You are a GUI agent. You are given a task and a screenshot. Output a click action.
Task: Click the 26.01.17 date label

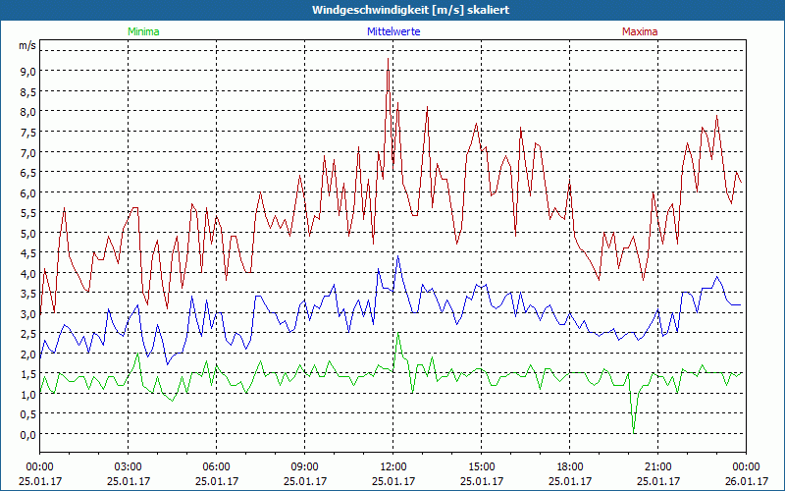click(x=747, y=481)
